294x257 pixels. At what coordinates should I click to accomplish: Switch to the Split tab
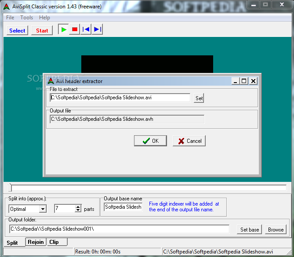(x=12, y=243)
